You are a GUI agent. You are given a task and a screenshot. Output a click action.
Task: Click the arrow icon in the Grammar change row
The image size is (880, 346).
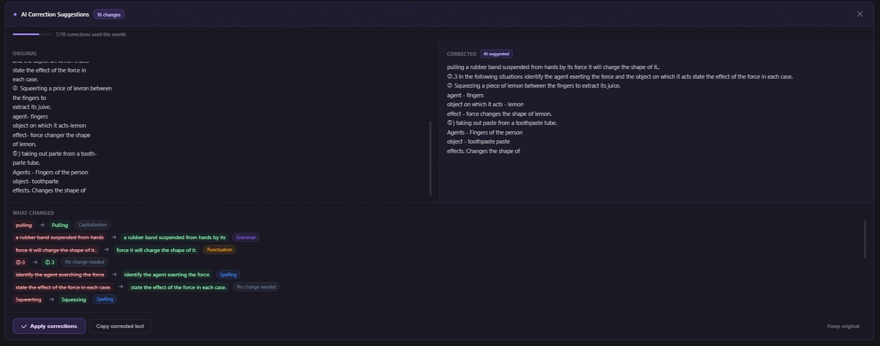115,238
